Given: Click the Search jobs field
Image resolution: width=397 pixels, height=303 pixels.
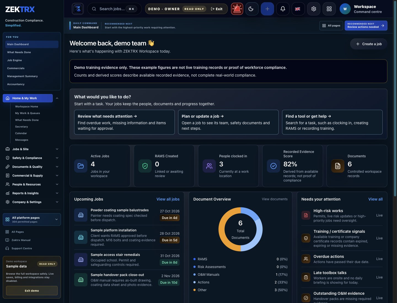Looking at the screenshot, I should [114, 9].
